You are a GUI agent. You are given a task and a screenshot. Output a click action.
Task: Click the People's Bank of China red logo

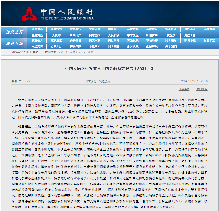[x=29, y=14]
